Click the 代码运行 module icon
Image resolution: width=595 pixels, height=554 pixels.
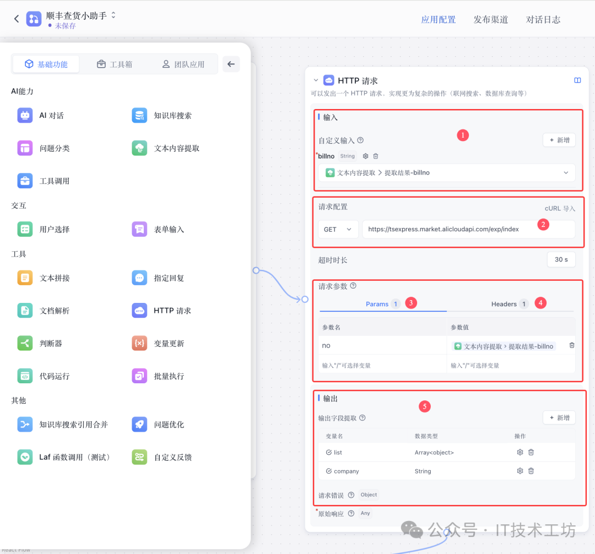click(x=25, y=376)
